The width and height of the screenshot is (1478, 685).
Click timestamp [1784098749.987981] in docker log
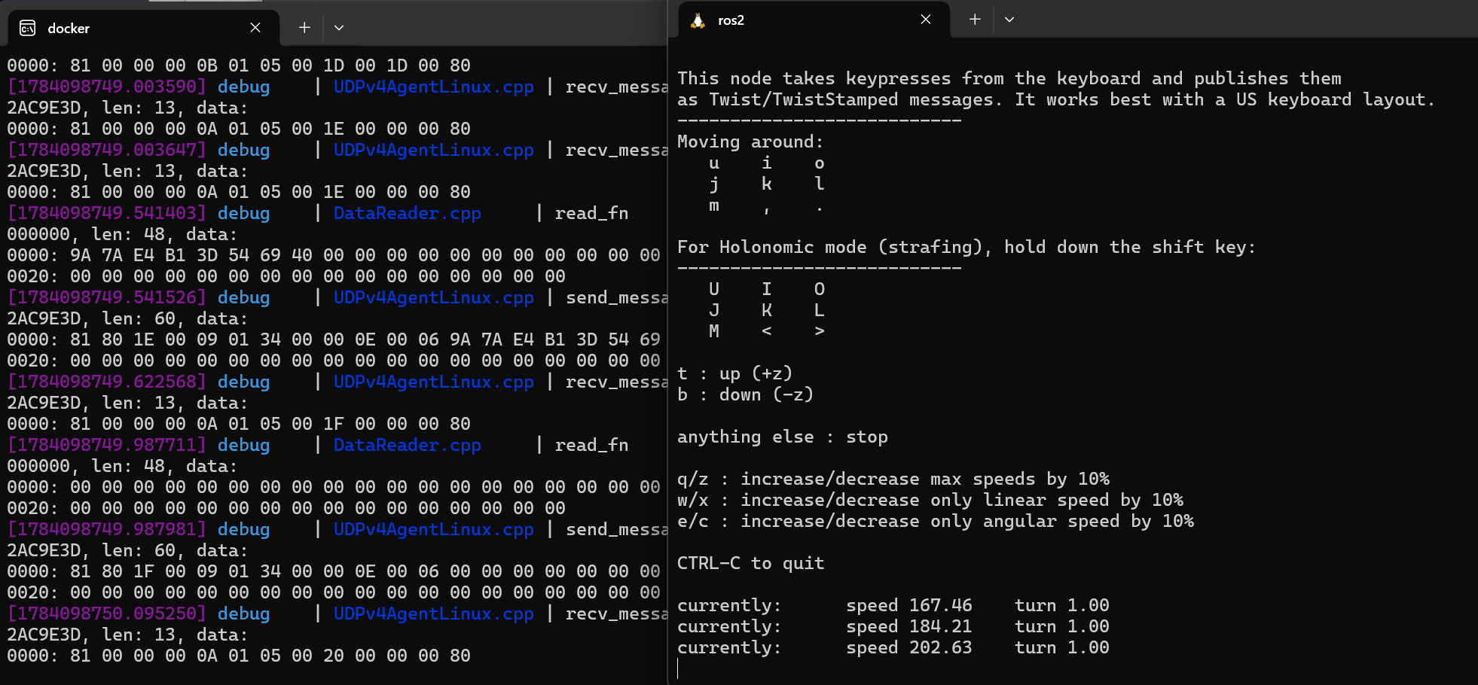coord(107,529)
